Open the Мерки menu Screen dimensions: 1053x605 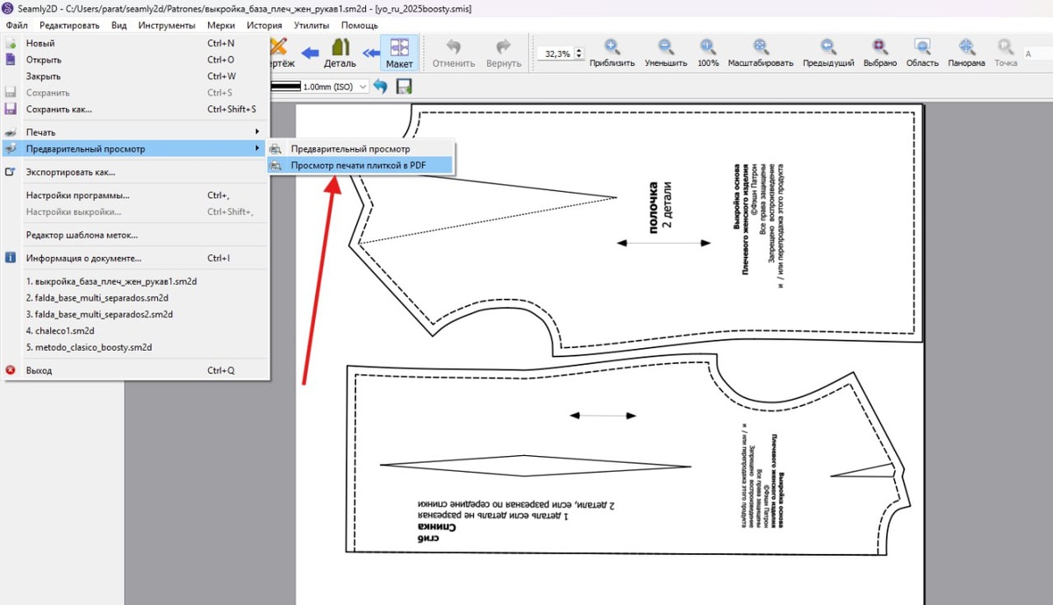pyautogui.click(x=221, y=25)
